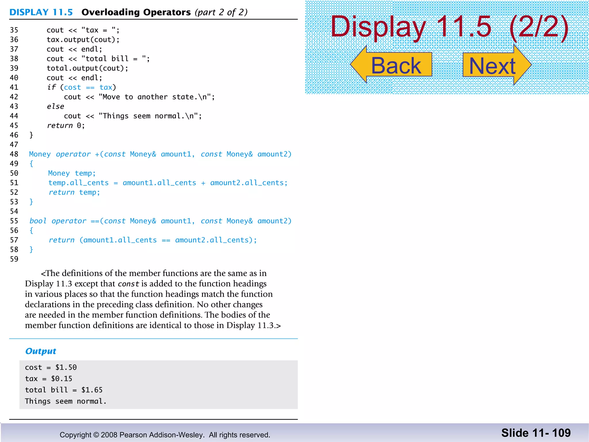Click the 'bool operator ==' function heading

tap(160, 221)
